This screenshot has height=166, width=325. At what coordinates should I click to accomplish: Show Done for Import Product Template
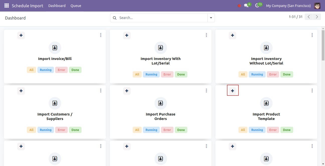coord(287,130)
